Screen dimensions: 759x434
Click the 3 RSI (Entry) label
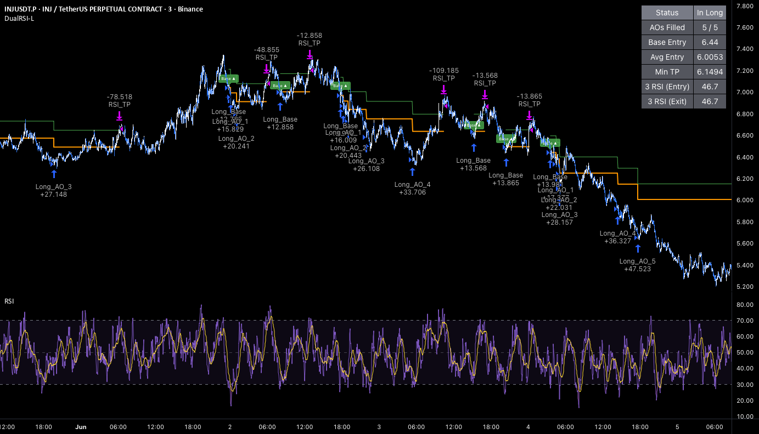click(x=667, y=87)
